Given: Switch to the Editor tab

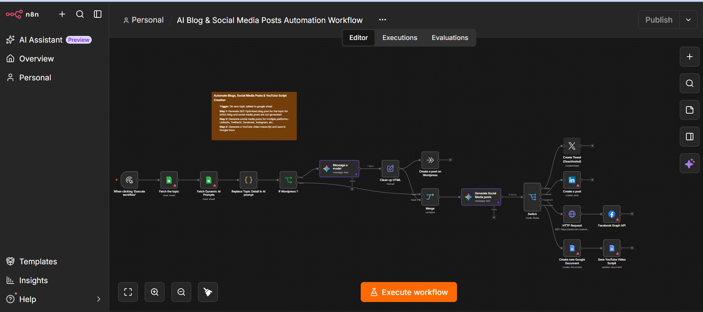Looking at the screenshot, I should [x=359, y=38].
